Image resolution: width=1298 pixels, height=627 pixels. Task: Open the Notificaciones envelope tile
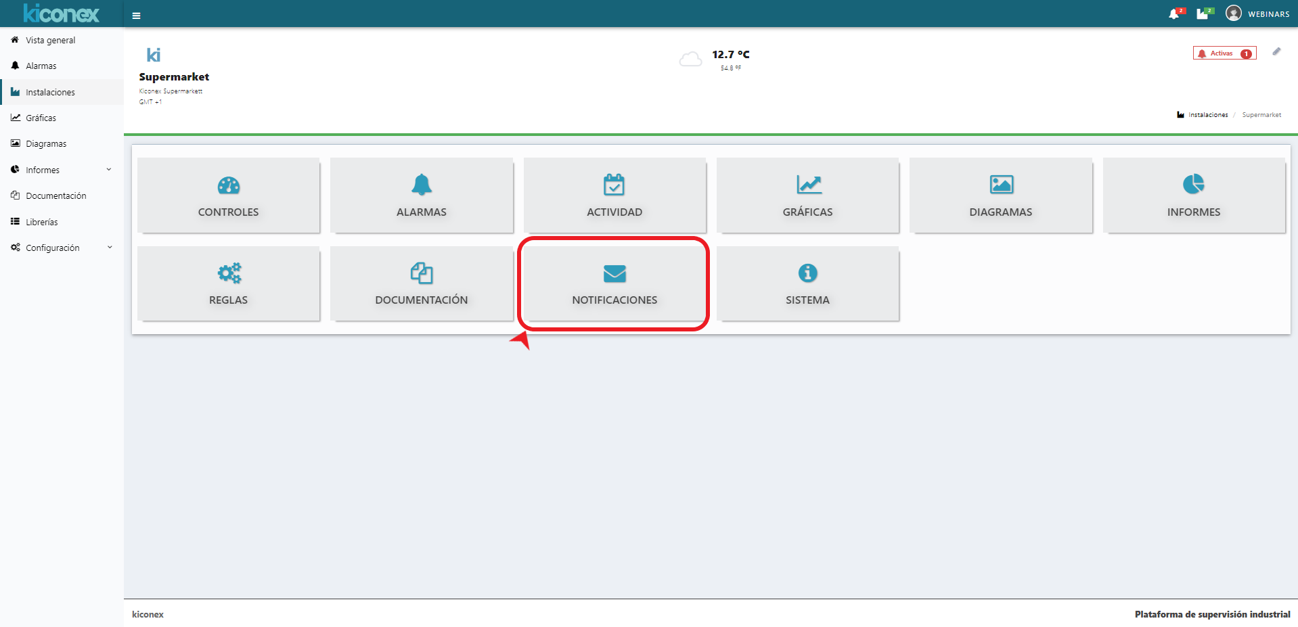[x=614, y=283]
